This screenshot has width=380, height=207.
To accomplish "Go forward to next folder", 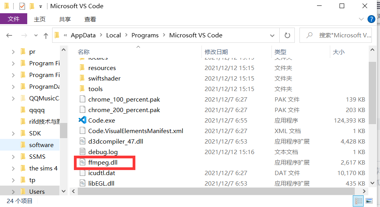I will click(x=24, y=36).
